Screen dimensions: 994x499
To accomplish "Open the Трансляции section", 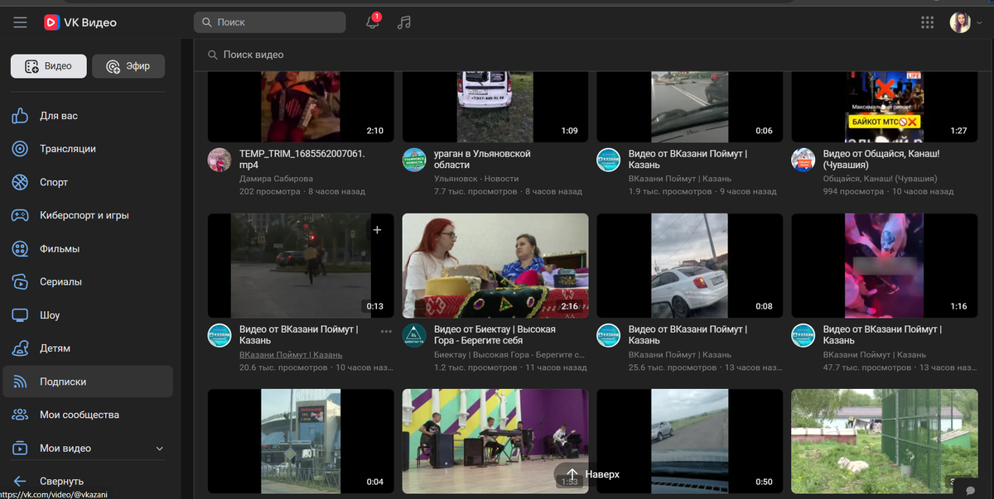I will tap(87, 149).
